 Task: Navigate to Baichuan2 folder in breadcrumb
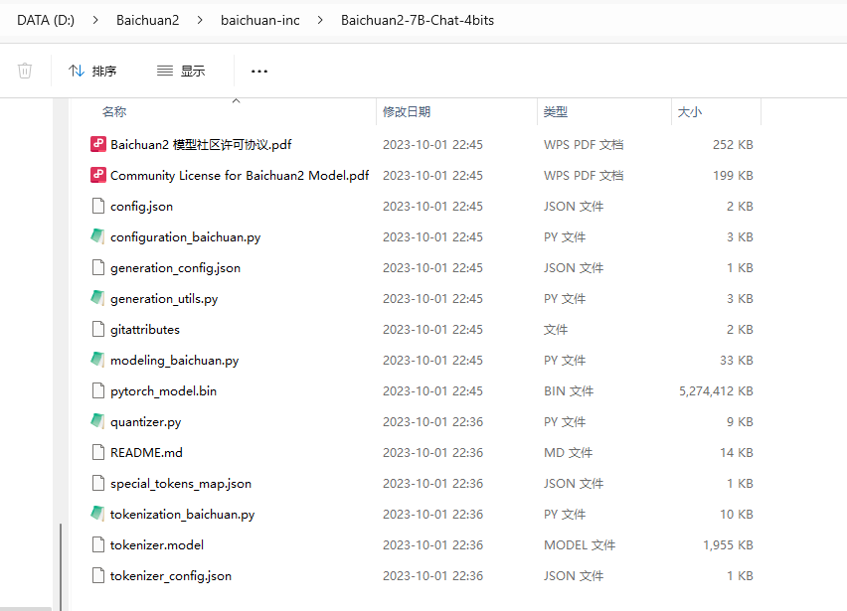pos(147,20)
